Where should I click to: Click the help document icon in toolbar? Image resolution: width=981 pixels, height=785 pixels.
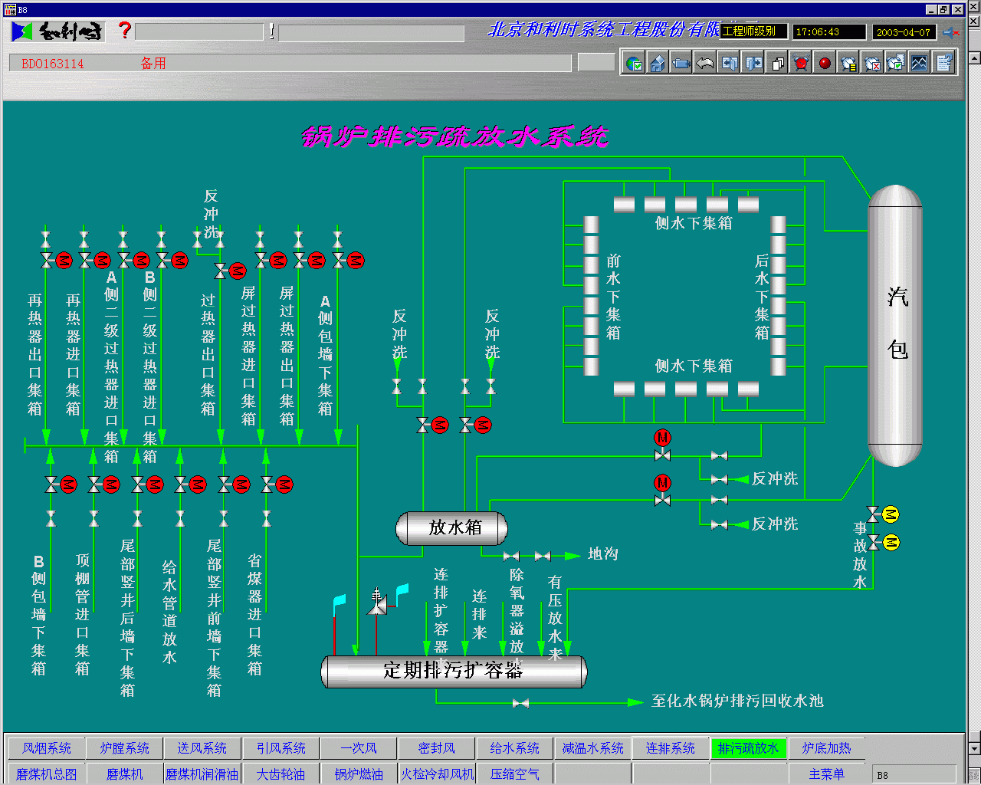pos(943,63)
